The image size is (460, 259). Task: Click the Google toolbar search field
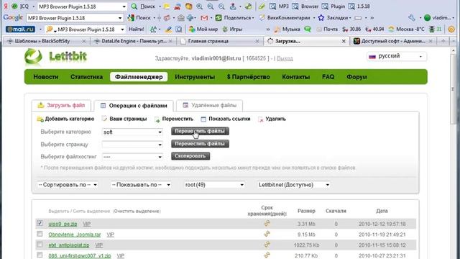[75, 18]
